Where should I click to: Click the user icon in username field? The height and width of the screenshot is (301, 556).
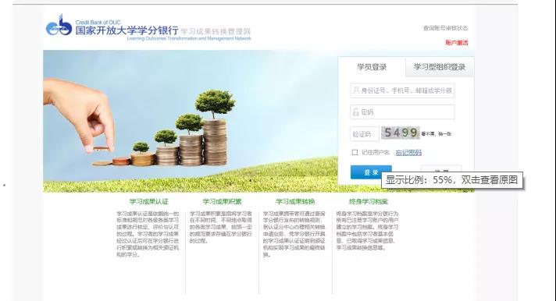click(x=355, y=90)
